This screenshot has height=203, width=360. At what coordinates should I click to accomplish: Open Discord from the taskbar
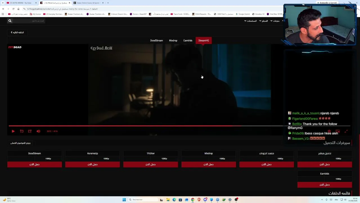(205, 200)
